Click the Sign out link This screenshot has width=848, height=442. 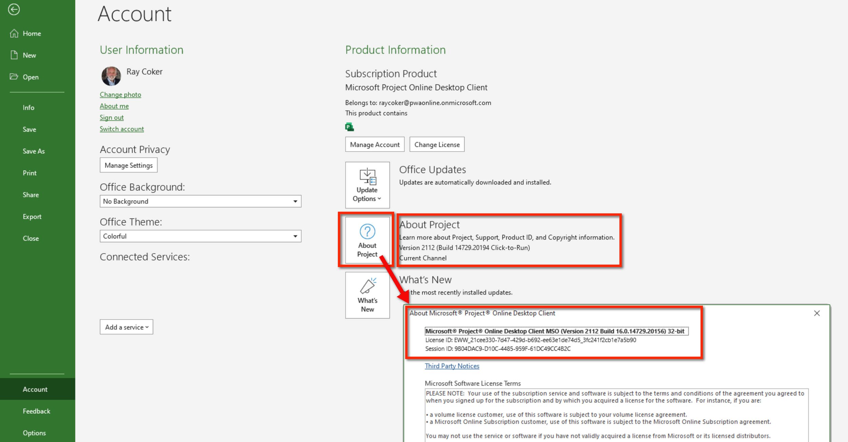pyautogui.click(x=112, y=118)
